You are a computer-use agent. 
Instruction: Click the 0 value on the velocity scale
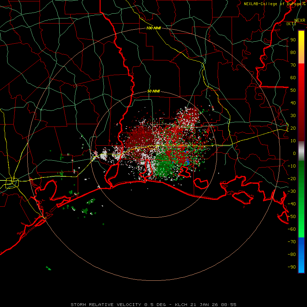click(x=294, y=153)
